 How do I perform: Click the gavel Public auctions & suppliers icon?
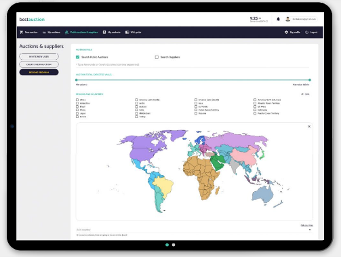[66, 33]
